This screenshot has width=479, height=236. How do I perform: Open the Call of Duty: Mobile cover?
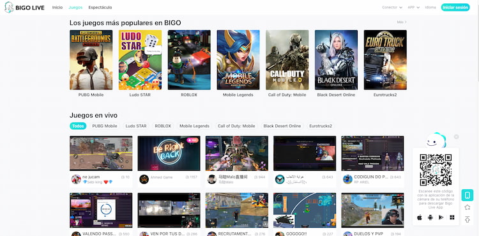[287, 59]
